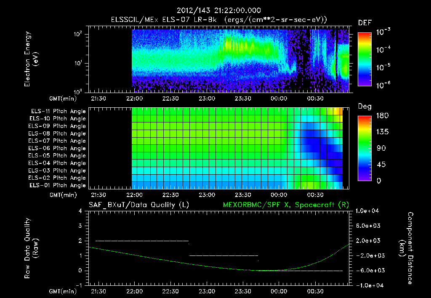Click the ELS-07 Pitch Angle row label
This screenshot has height=298, width=431.
point(57,141)
